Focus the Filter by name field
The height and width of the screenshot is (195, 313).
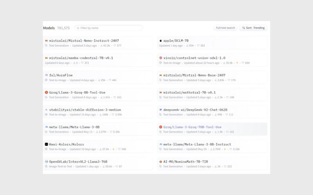109,28
